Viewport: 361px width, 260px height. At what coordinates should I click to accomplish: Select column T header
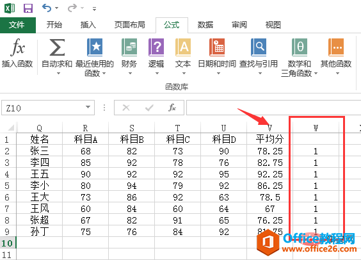(178, 128)
